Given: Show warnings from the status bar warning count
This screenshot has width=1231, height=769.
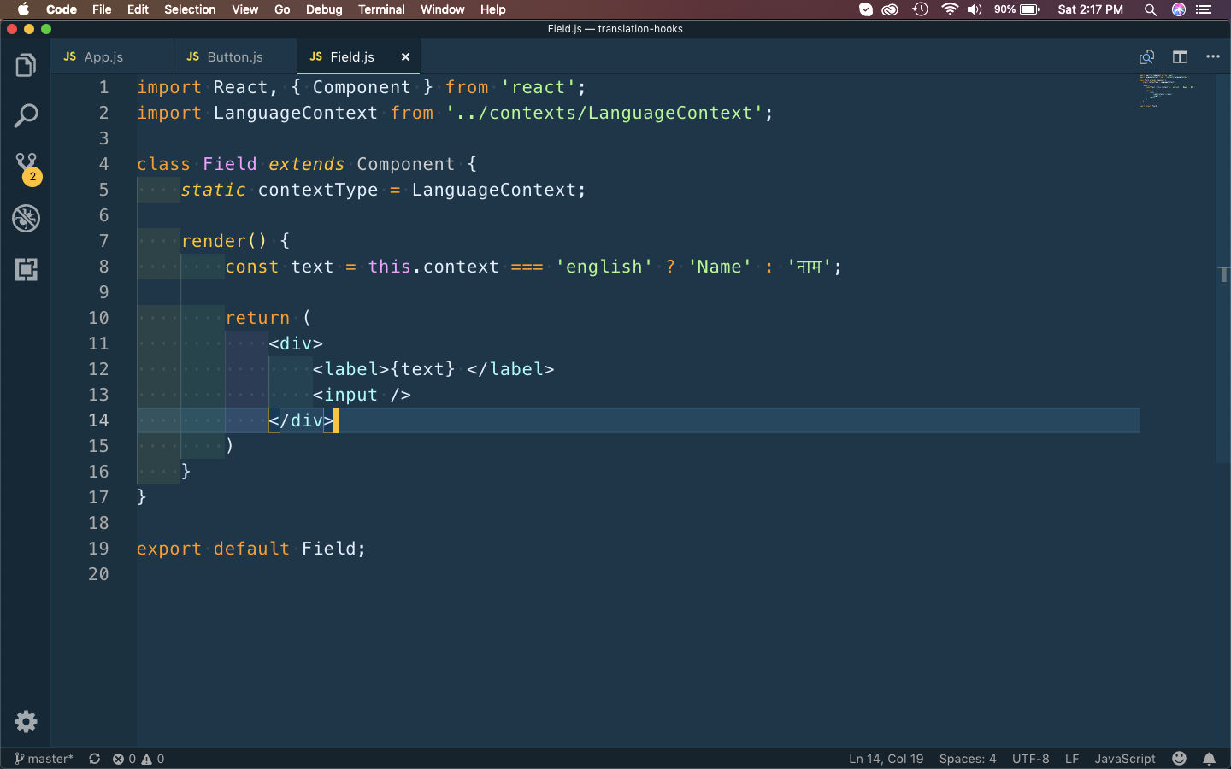Looking at the screenshot, I should click(153, 759).
